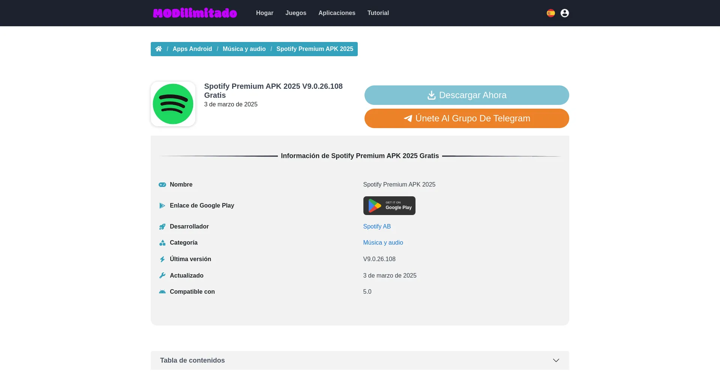
Task: Click the Enlace de Google Play label
Action: coord(202,206)
